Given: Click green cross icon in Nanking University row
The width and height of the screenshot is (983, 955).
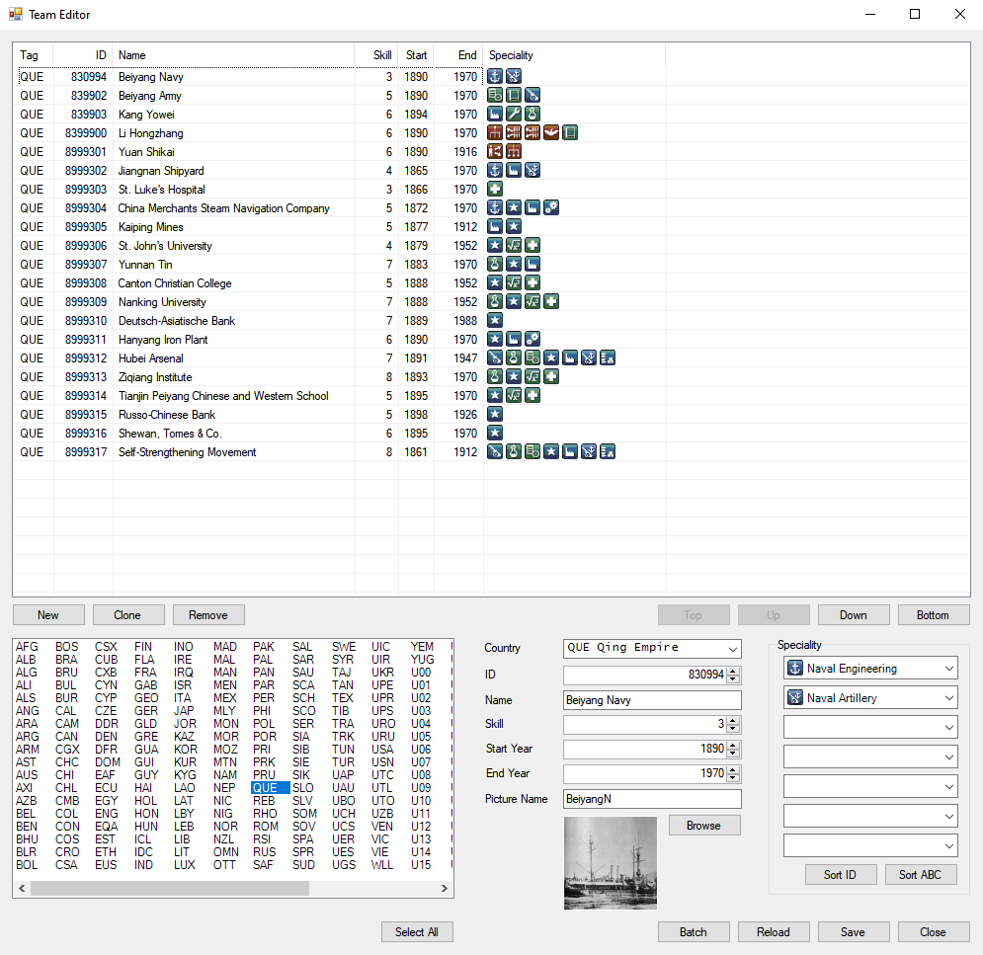Looking at the screenshot, I should click(551, 302).
